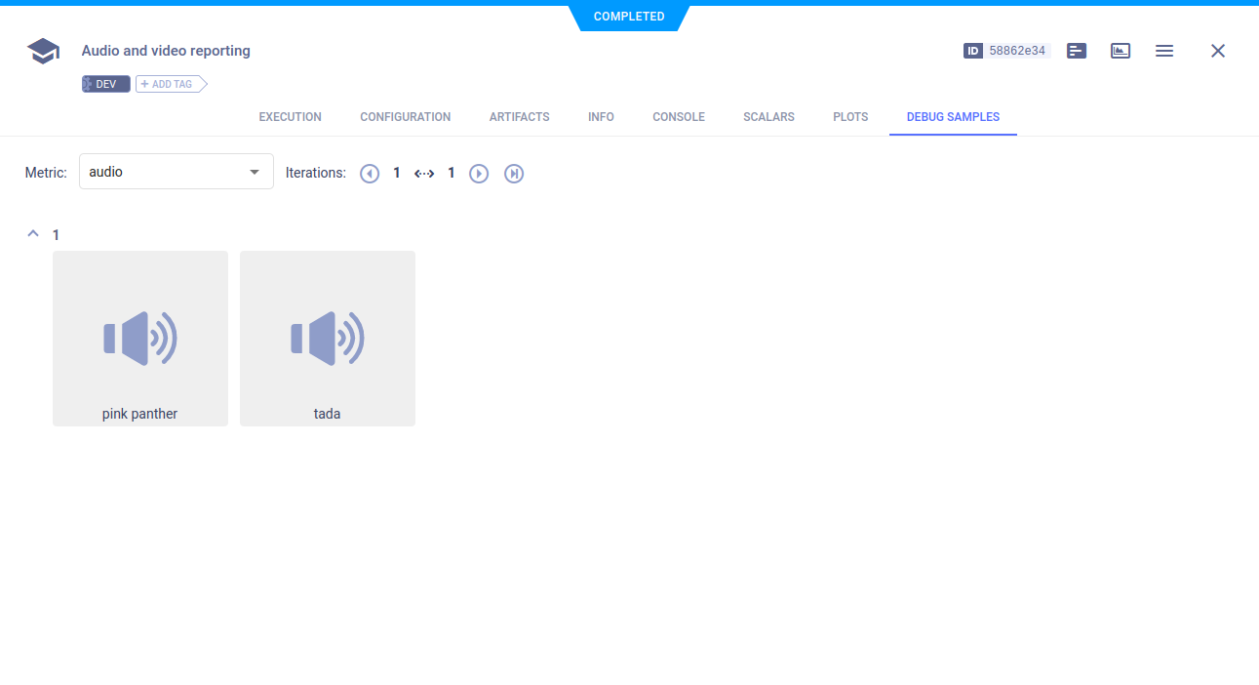This screenshot has width=1259, height=685.
Task: Open the hamburger menu for experiment actions
Action: coord(1164,51)
